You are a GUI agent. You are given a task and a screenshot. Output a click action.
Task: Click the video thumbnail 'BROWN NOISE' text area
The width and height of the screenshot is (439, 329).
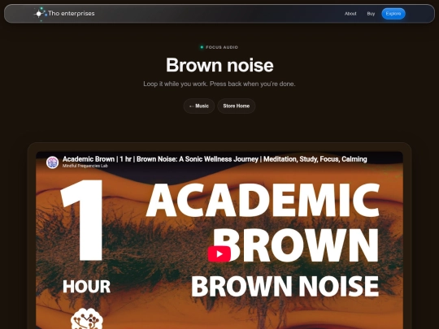285,286
